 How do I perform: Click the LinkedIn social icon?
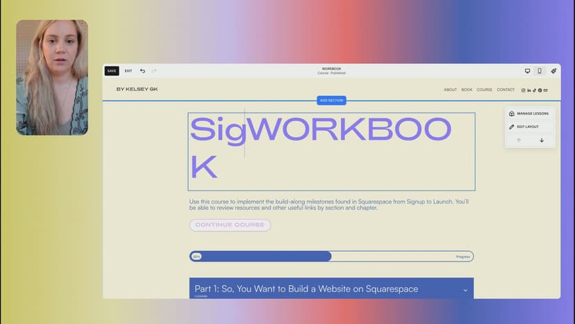(529, 90)
